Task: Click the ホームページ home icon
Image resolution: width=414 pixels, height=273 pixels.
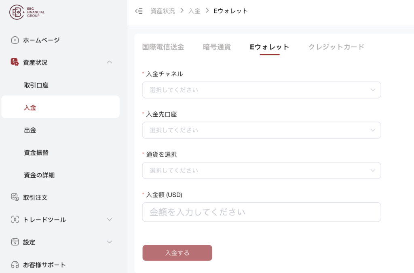Action: [15, 40]
